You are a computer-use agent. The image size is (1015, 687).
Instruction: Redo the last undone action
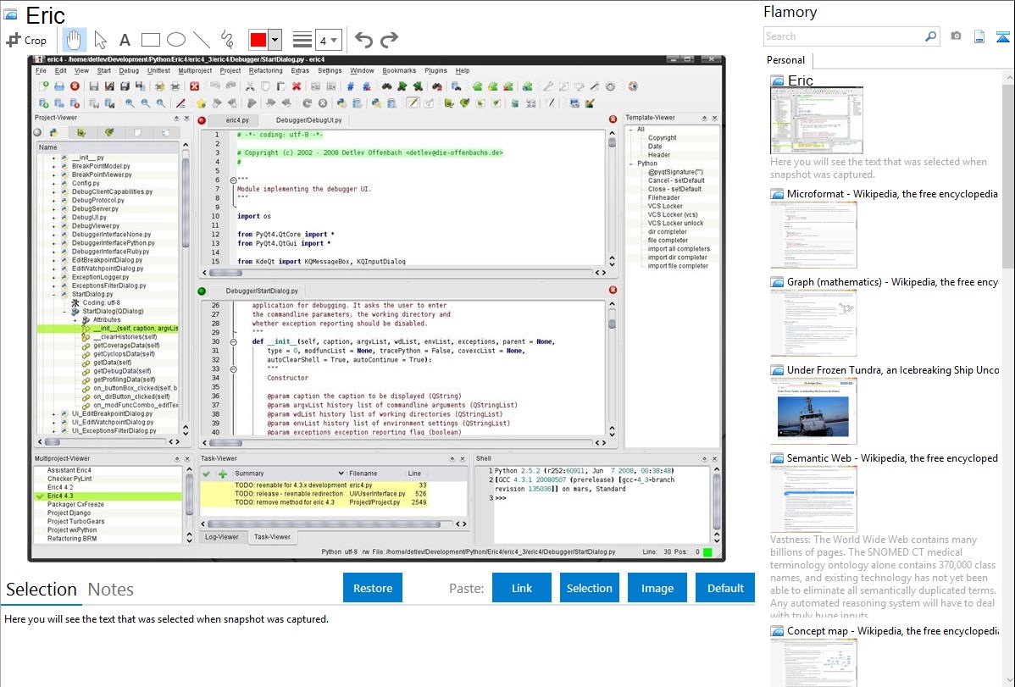[389, 40]
